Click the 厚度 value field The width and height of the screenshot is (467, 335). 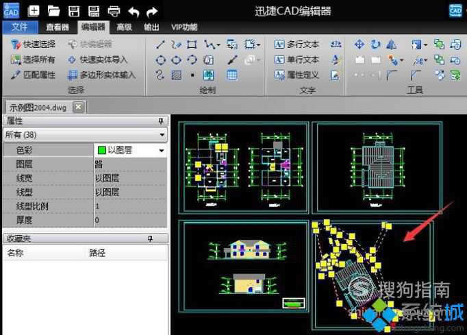coord(131,221)
